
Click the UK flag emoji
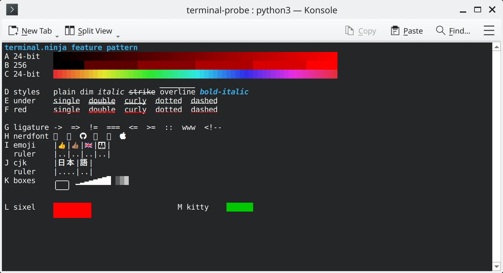click(88, 145)
